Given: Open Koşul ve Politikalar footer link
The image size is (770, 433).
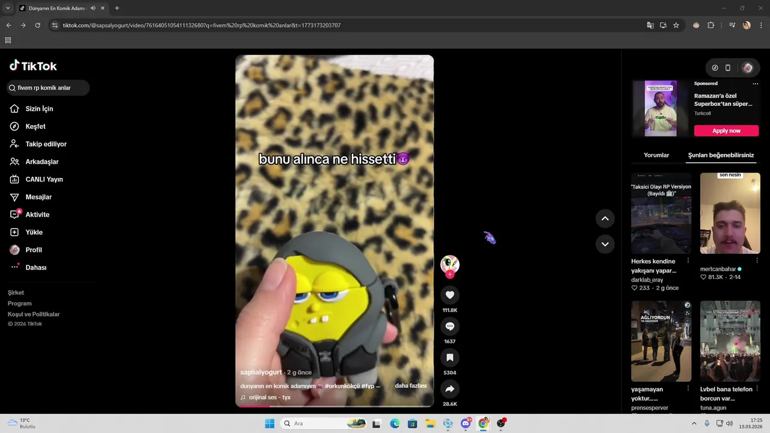Looking at the screenshot, I should tap(34, 315).
